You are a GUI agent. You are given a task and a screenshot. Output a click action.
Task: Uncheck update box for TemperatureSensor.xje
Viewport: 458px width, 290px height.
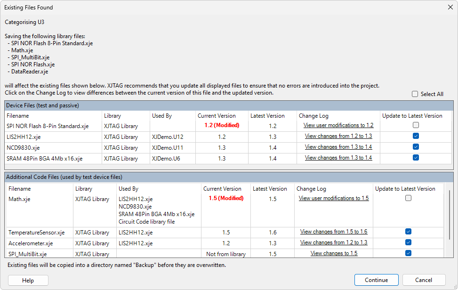tap(408, 232)
